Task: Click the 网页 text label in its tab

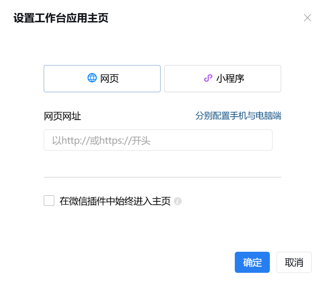Action: click(x=110, y=79)
